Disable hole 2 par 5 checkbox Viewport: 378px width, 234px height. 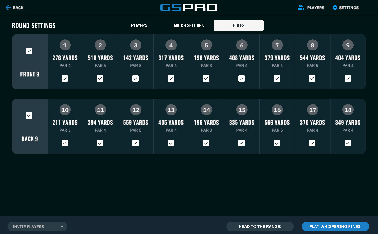pyautogui.click(x=100, y=79)
